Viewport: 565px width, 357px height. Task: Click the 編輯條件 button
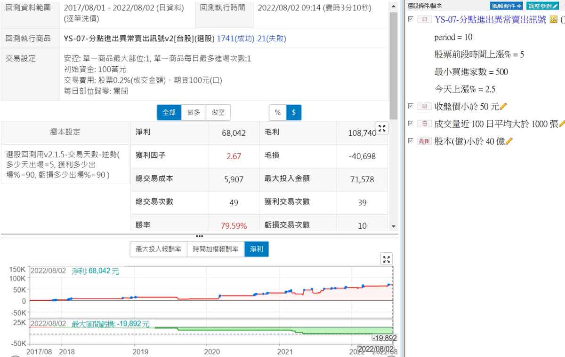point(506,6)
